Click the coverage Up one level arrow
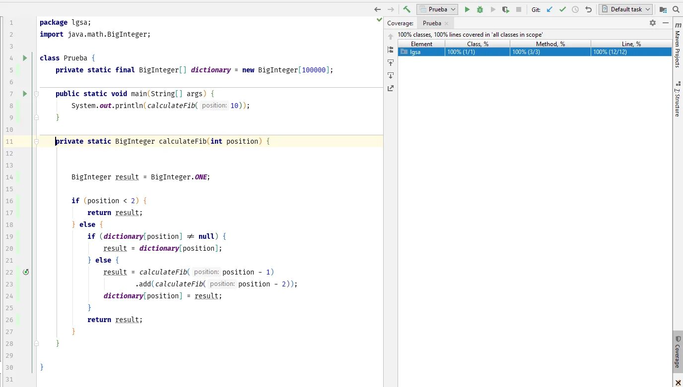 point(391,37)
